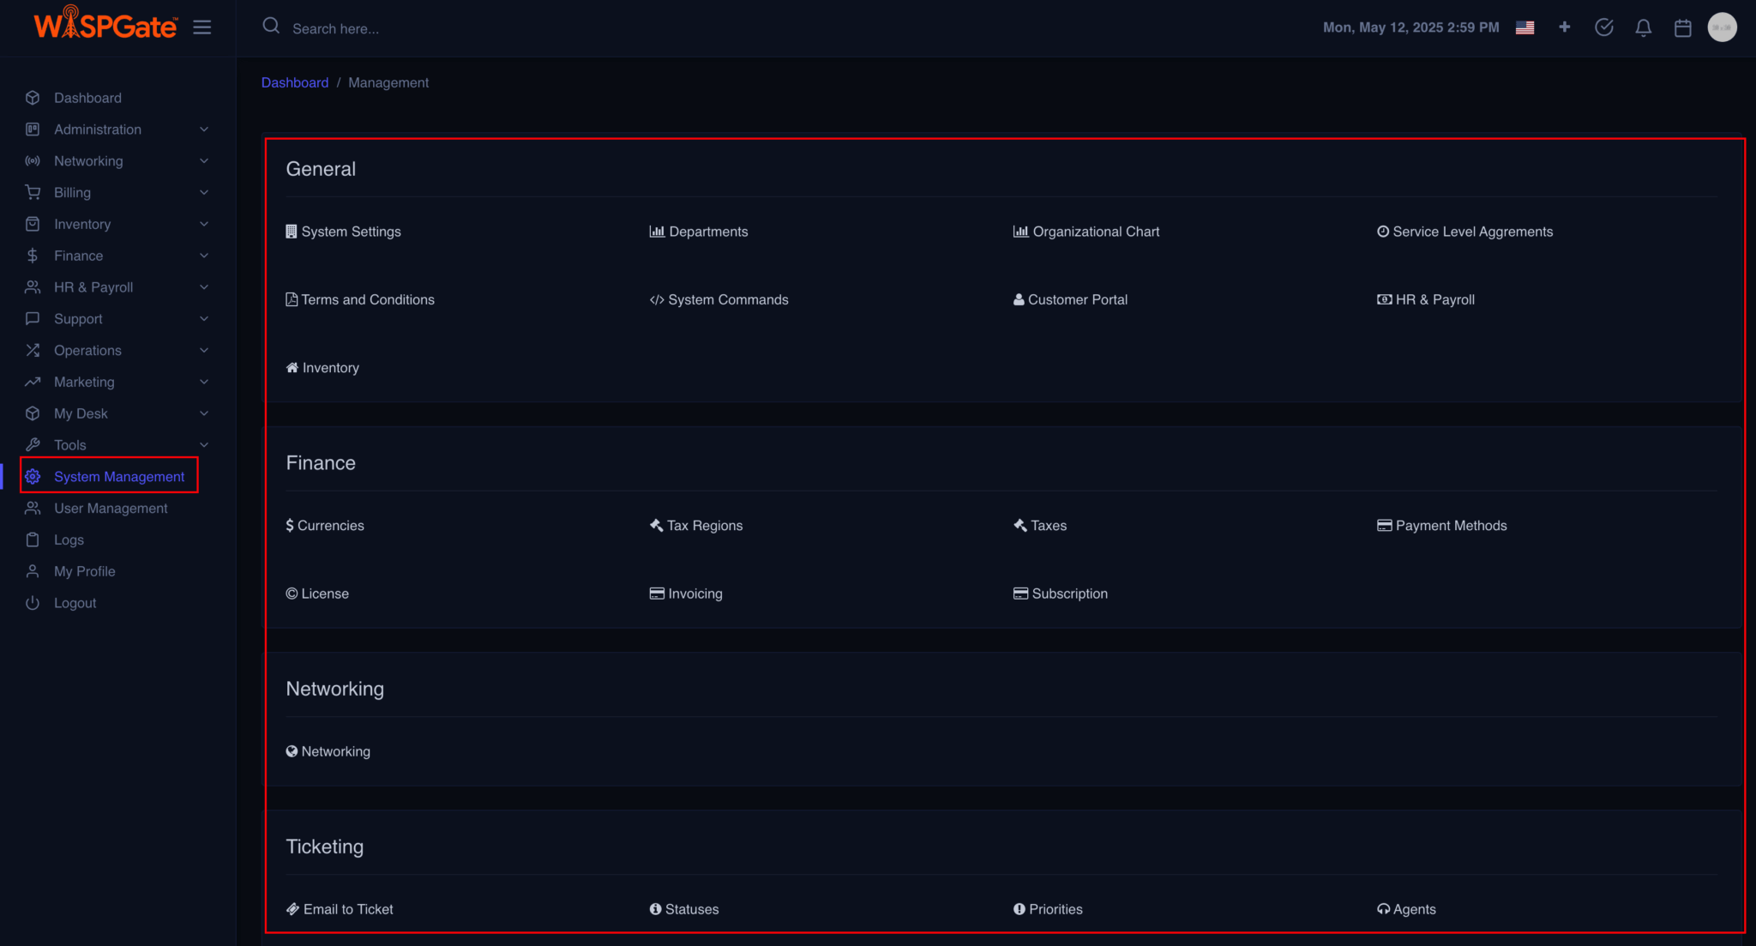Toggle the hamburger sidebar menu icon
The image size is (1756, 946).
pos(202,27)
